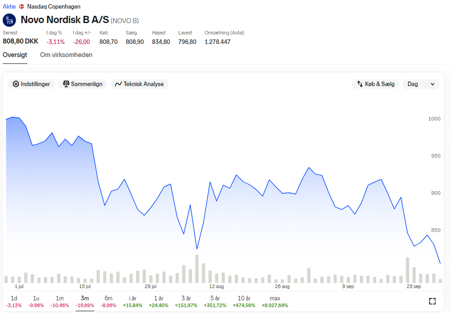Viewport: 451px width, 313px height.
Task: Select the 3m time range
Action: pyautogui.click(x=85, y=302)
